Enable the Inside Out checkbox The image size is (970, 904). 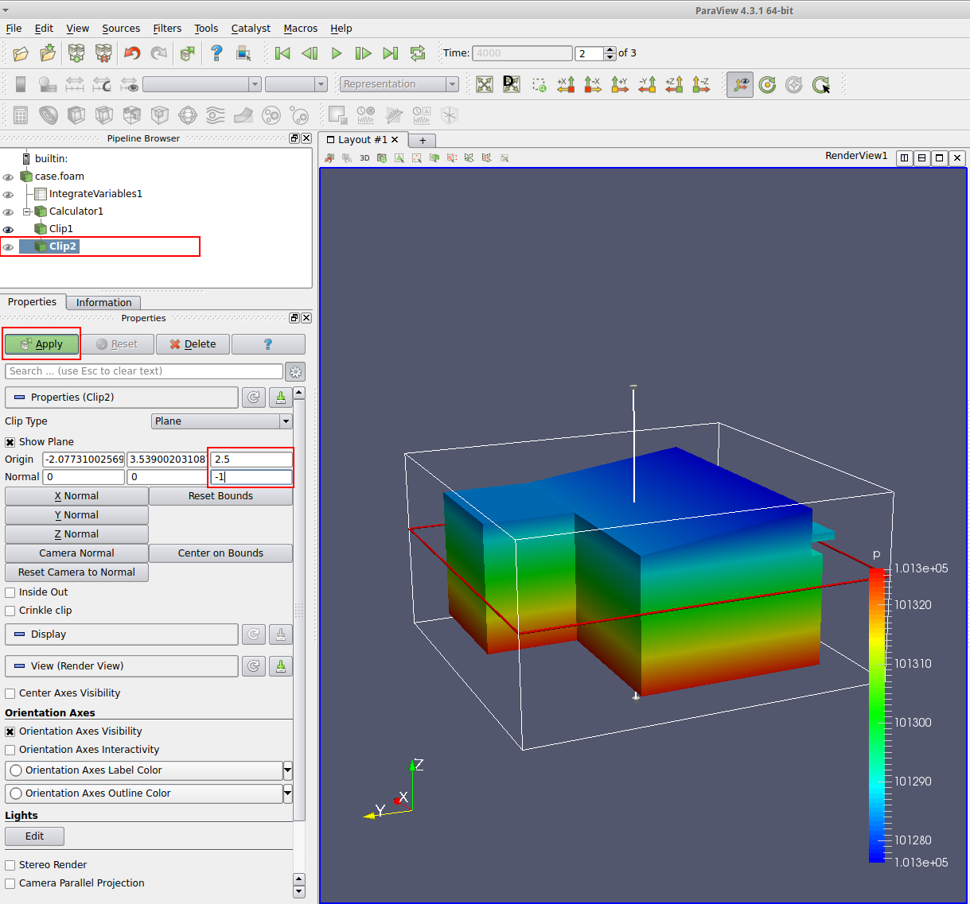[x=10, y=592]
